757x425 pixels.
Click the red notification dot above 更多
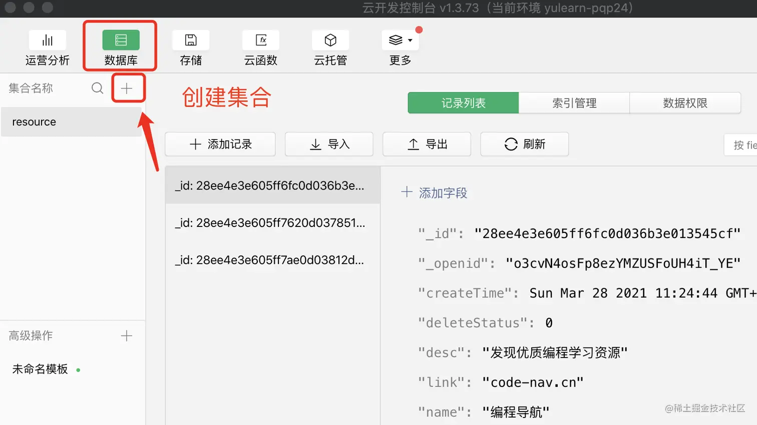coord(419,29)
